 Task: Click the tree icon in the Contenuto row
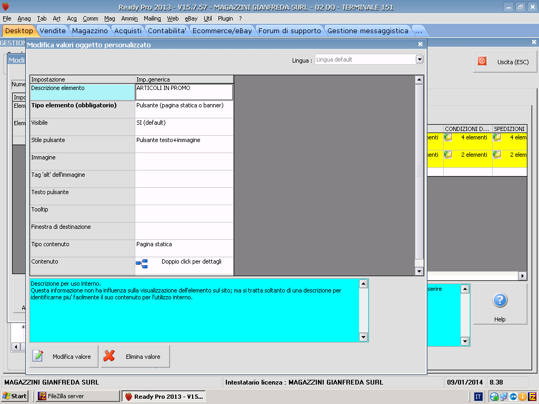click(x=142, y=264)
